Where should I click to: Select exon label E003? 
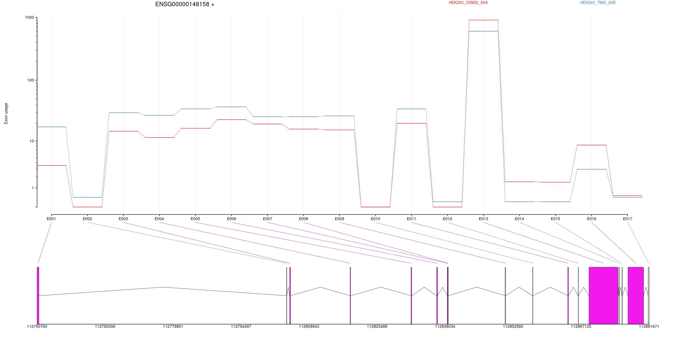123,219
